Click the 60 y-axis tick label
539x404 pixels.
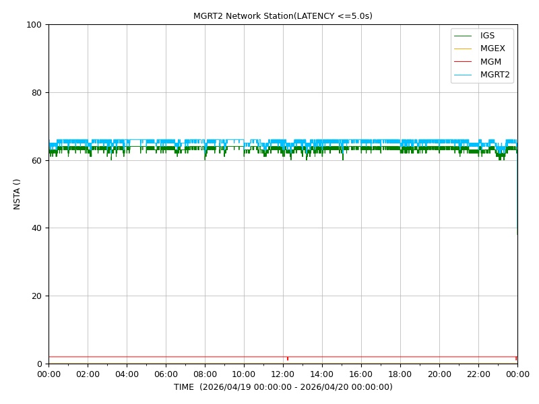point(36,160)
